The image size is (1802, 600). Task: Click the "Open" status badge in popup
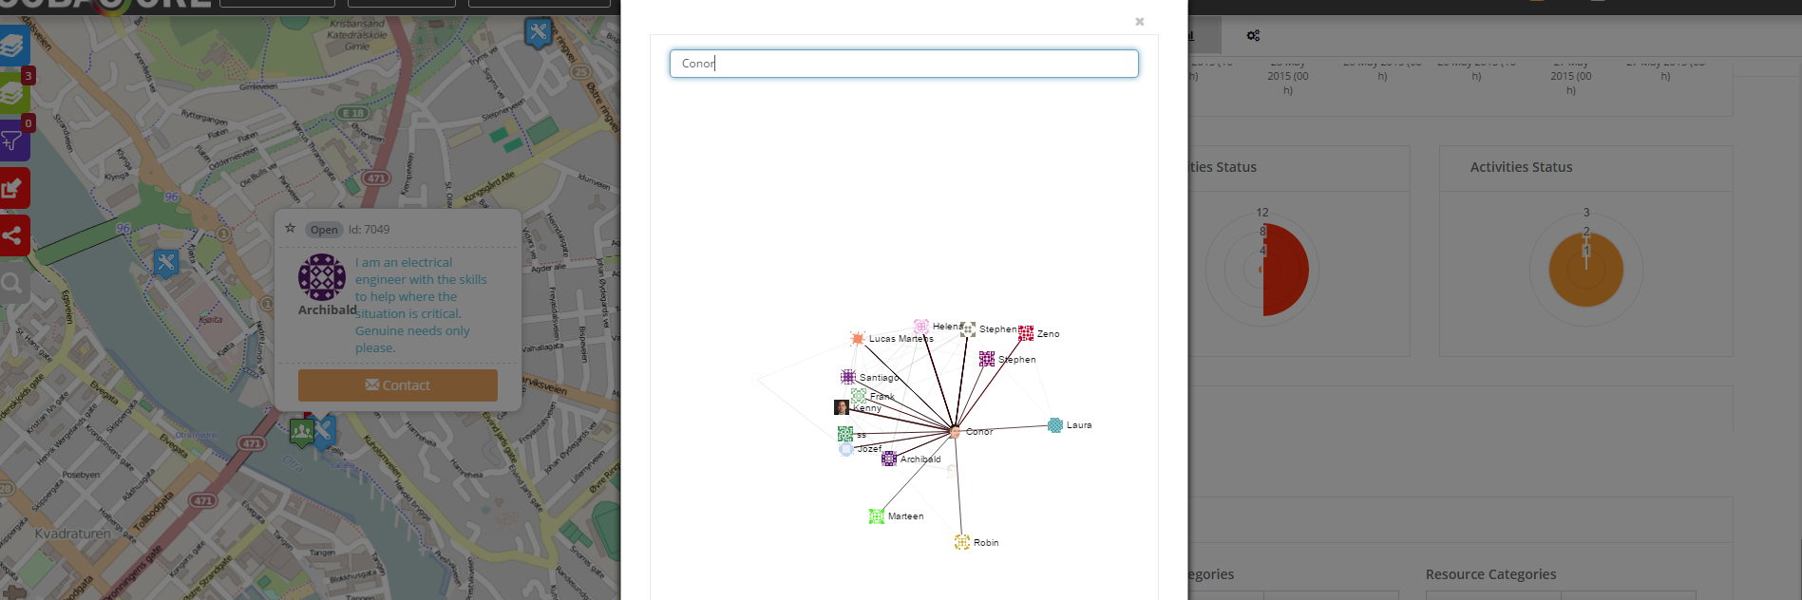coord(324,230)
